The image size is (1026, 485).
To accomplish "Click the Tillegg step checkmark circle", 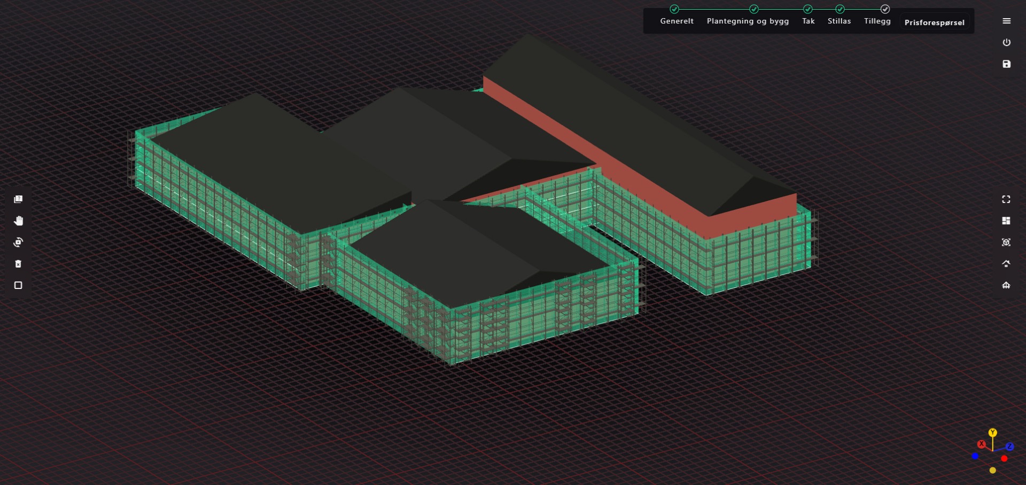I will (885, 9).
